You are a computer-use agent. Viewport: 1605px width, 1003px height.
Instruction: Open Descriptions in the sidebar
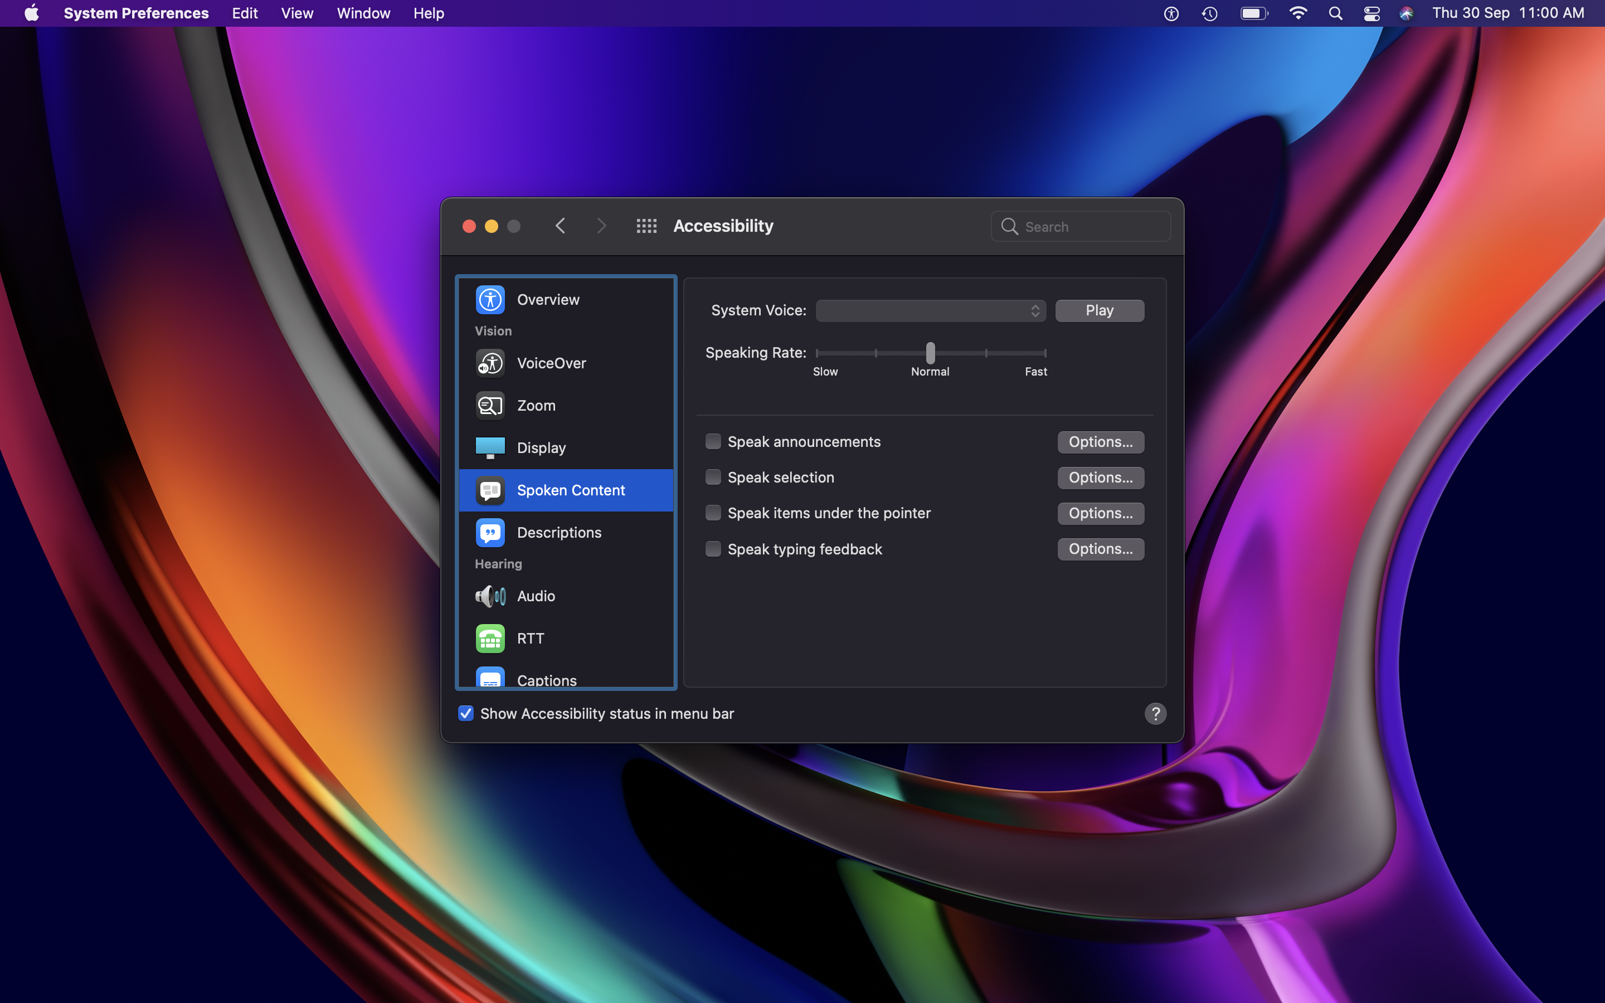click(x=558, y=533)
